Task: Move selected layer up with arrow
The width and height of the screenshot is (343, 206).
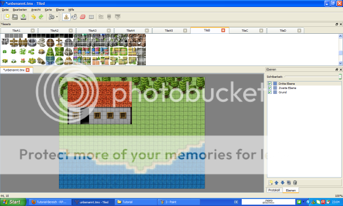Action: (277, 182)
